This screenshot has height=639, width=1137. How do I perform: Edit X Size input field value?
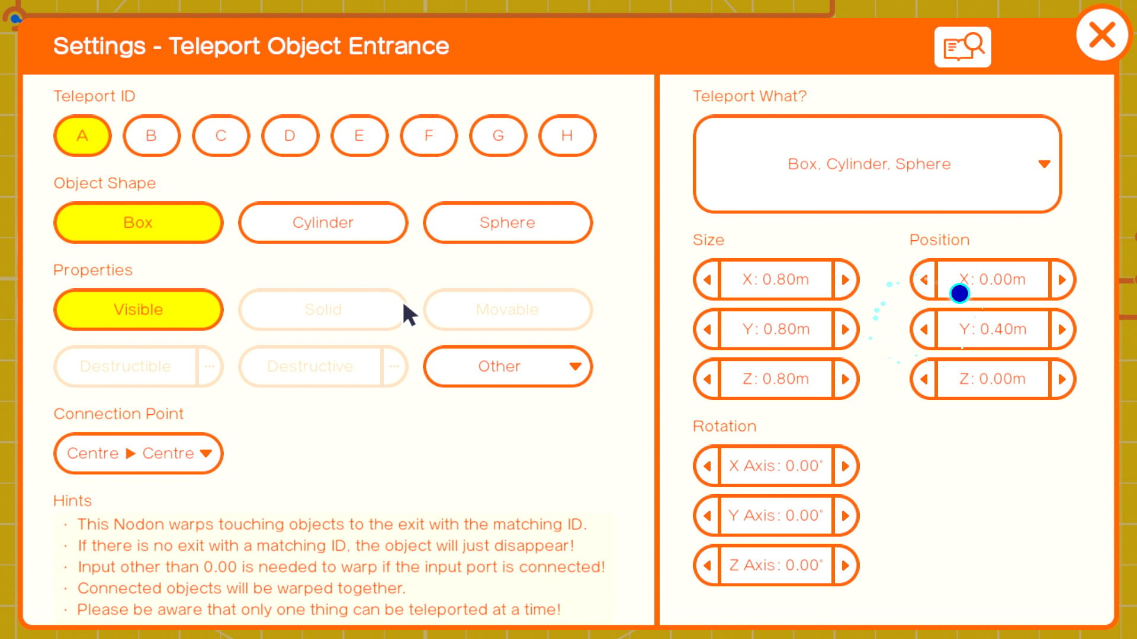(x=775, y=279)
